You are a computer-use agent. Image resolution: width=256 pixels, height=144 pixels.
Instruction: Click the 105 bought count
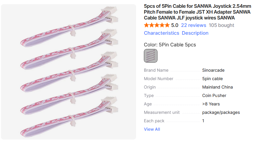tap(221, 25)
